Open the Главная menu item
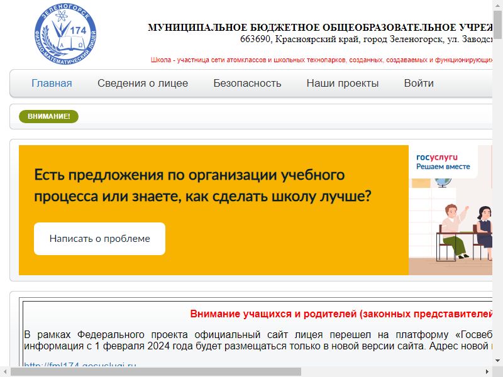This screenshot has width=503, height=377. click(52, 84)
